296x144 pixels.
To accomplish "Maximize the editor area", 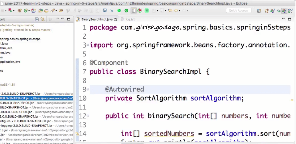I will point(289,19).
